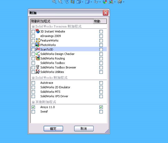Click the Display Style cube icon
The image size is (168, 143).
click(x=87, y=2)
